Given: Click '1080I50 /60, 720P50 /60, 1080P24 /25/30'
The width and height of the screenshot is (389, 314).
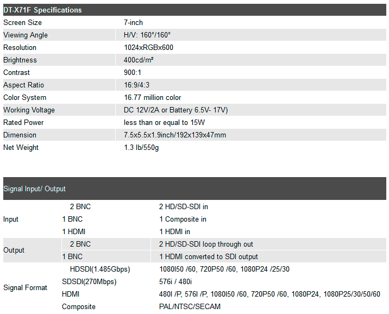Looking at the screenshot, I should tap(224, 269).
